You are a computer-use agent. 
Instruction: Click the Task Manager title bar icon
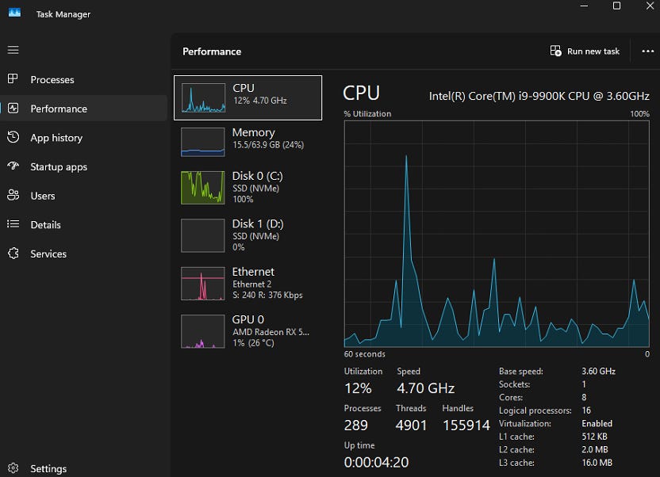(x=14, y=13)
